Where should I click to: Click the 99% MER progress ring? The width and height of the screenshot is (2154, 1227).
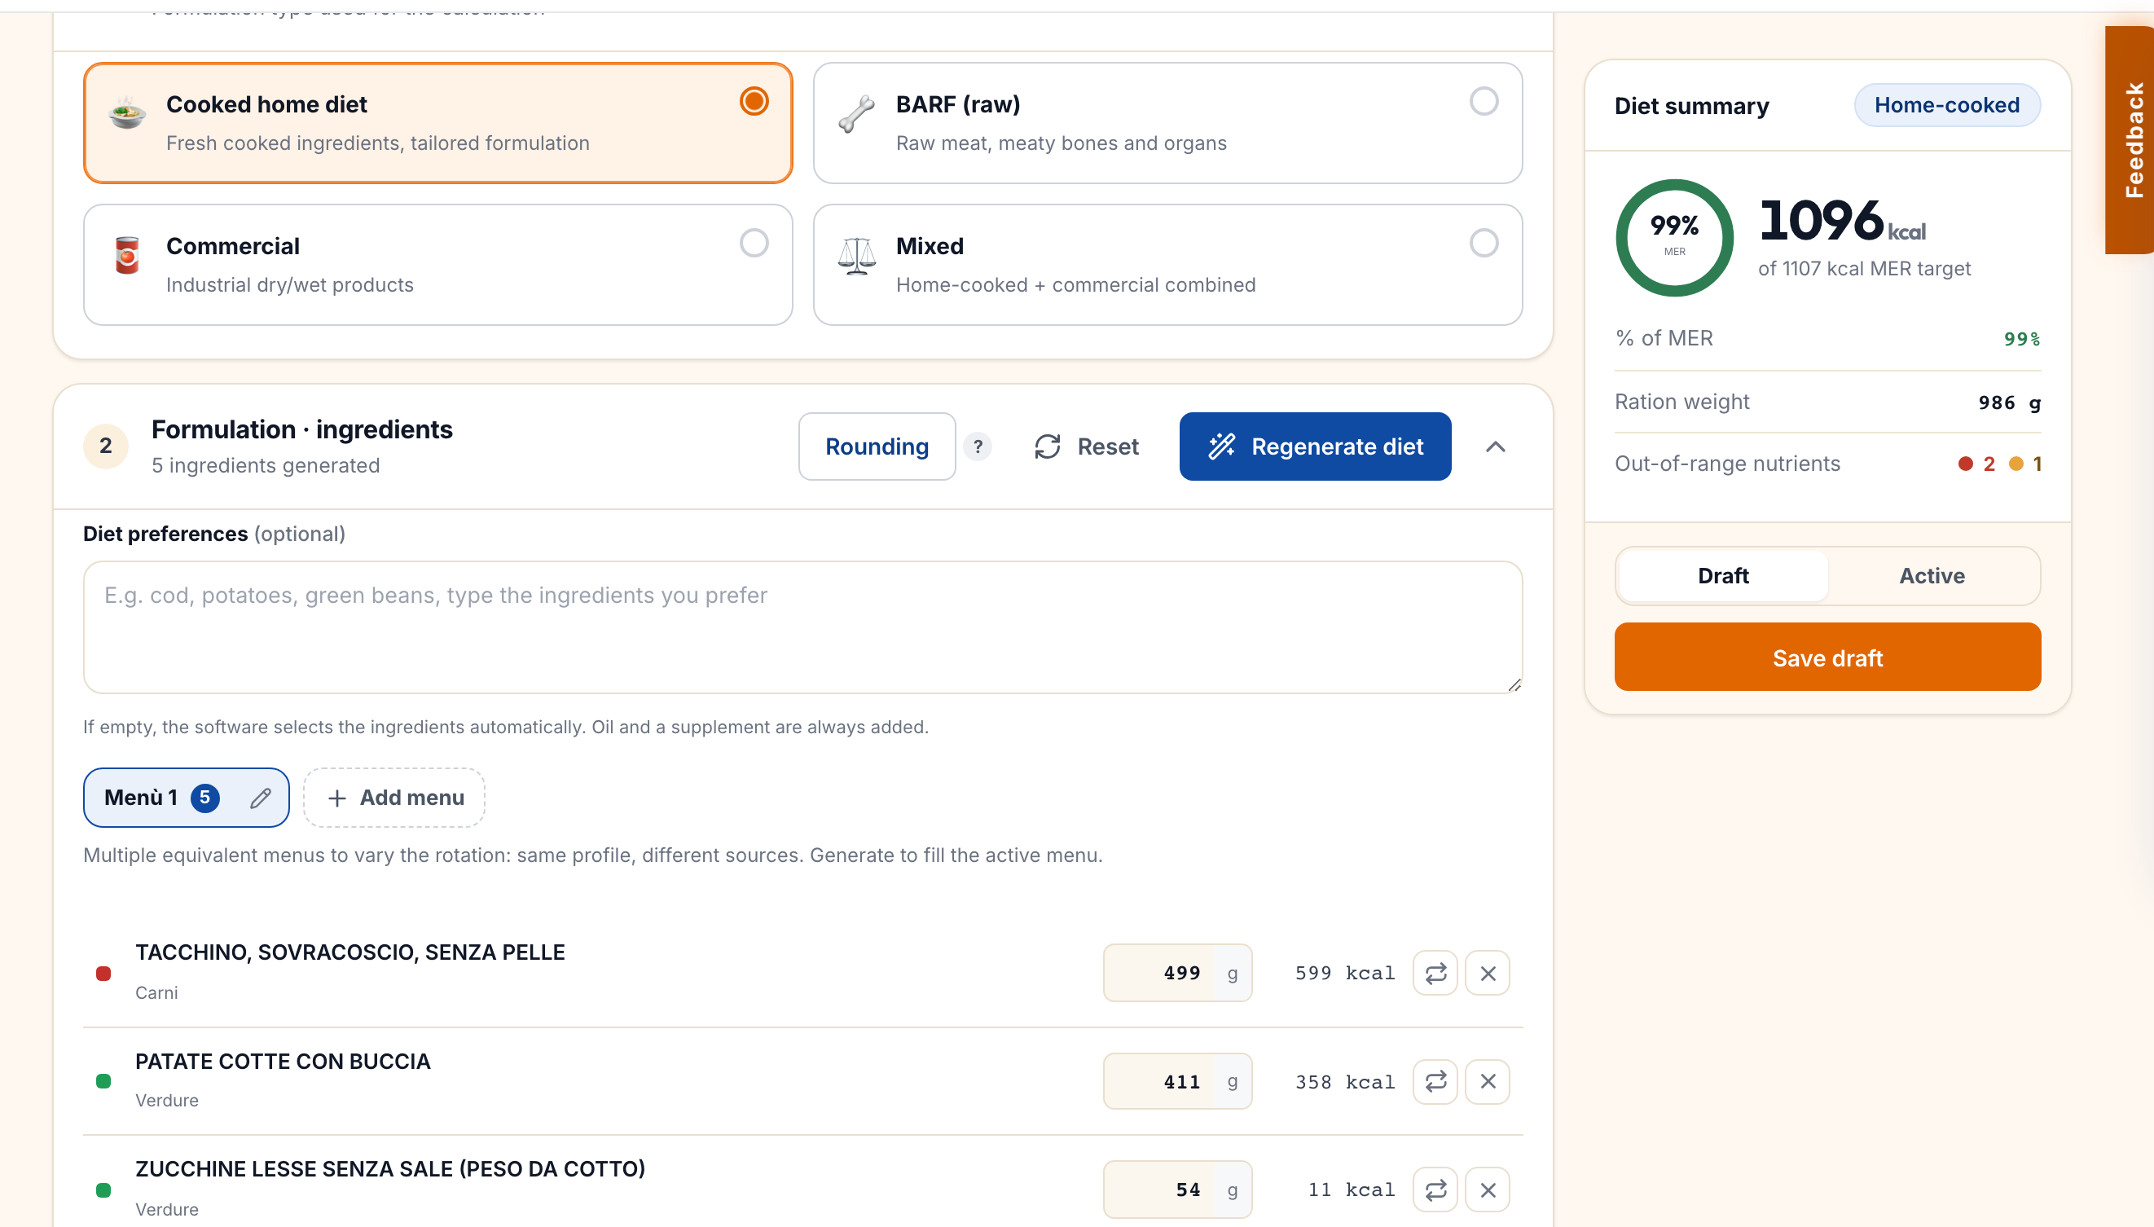point(1675,238)
